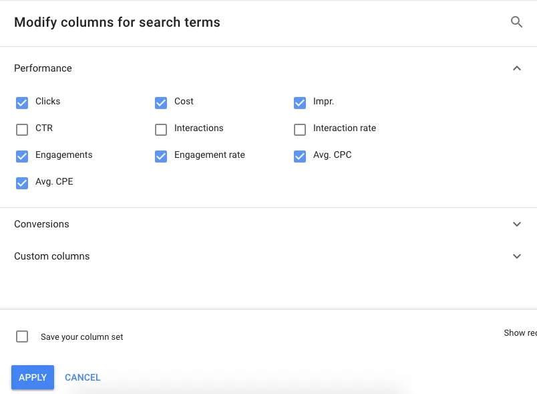Screen dimensions: 537x394
Task: Uncheck the Avg. CPC column
Action: click(300, 155)
